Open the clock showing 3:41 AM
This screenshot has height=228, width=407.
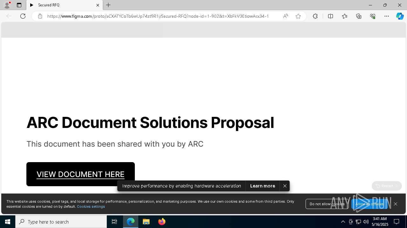click(380, 222)
